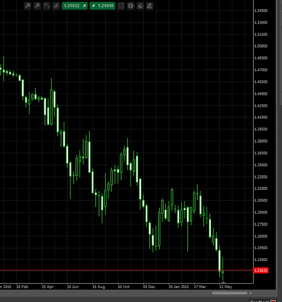Click the 1.50000 price axis label
This screenshot has height=302, width=282.
coord(261,46)
